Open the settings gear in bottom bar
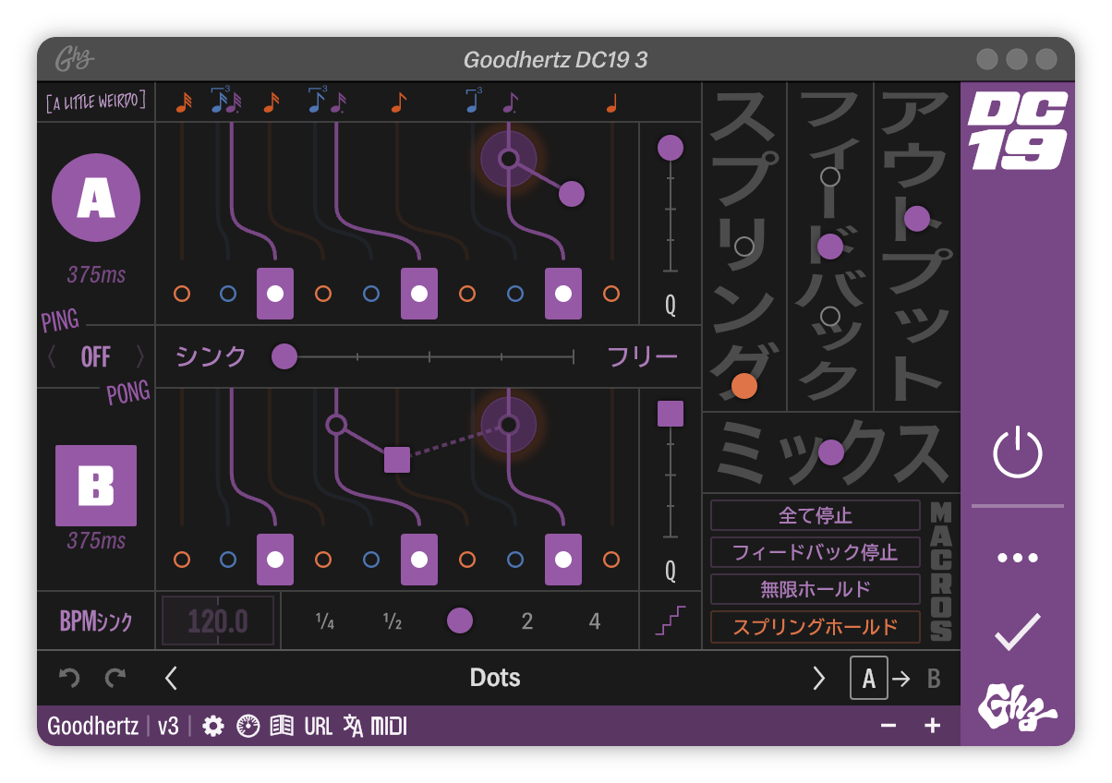 point(213,726)
